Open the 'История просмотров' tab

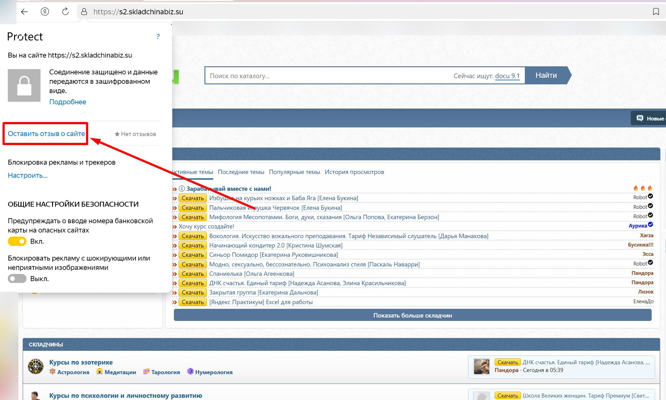point(355,172)
